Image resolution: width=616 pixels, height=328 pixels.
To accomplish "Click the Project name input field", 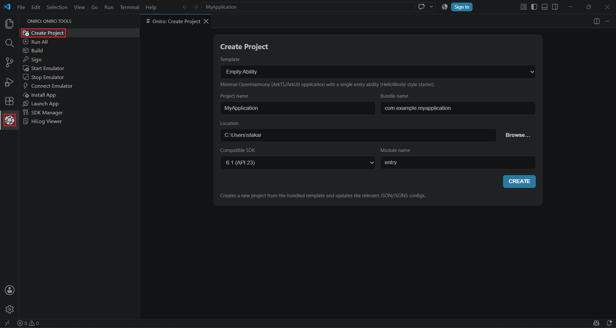I will (298, 108).
